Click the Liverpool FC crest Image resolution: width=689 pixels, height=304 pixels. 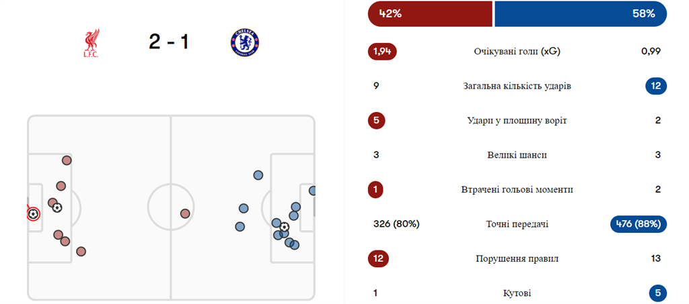coord(89,42)
